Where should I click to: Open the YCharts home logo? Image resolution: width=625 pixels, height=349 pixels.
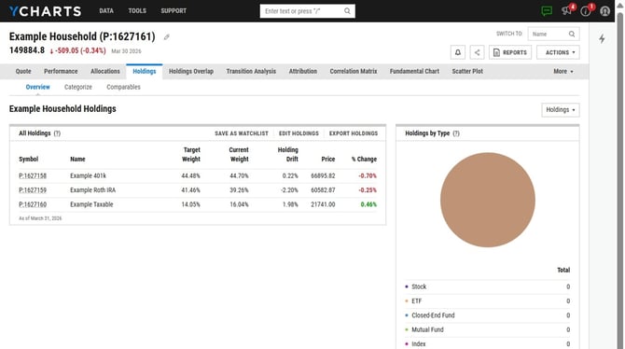[45, 11]
